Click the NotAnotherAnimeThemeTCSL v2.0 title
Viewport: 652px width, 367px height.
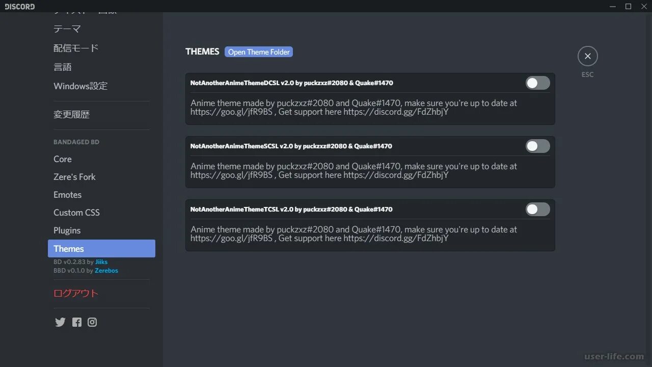pos(291,209)
